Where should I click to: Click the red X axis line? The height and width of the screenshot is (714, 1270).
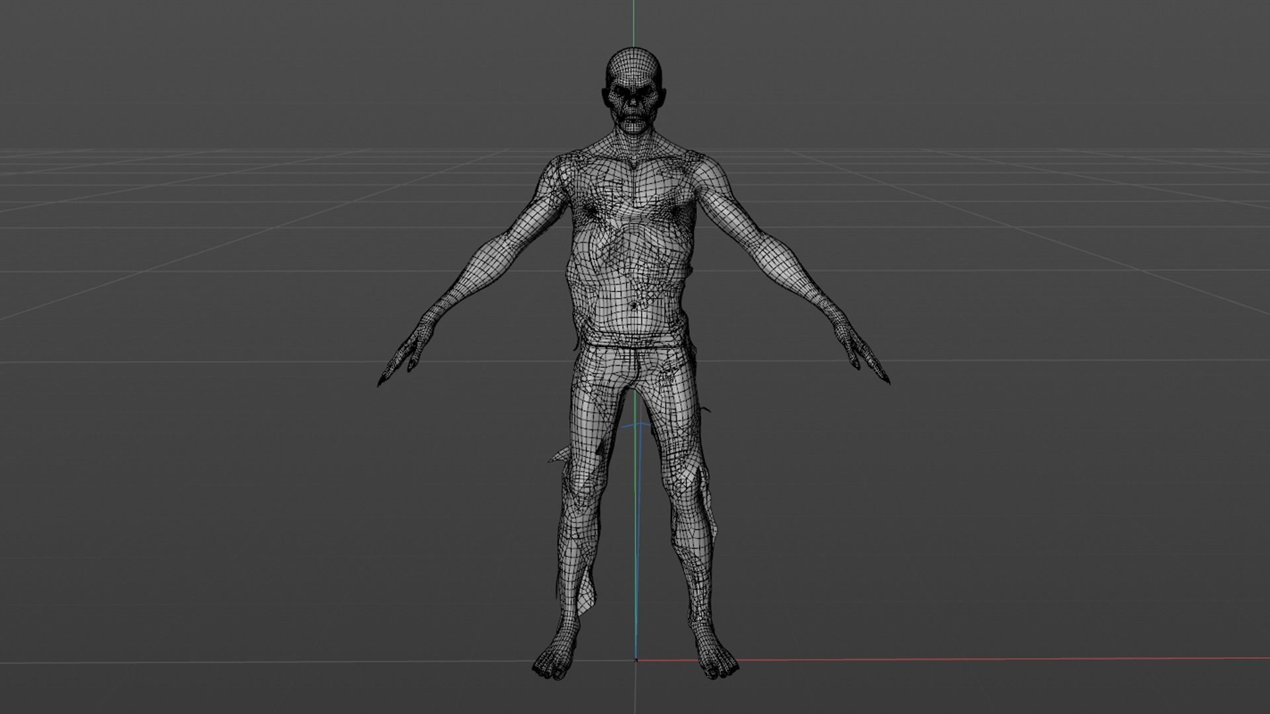pyautogui.click(x=952, y=658)
